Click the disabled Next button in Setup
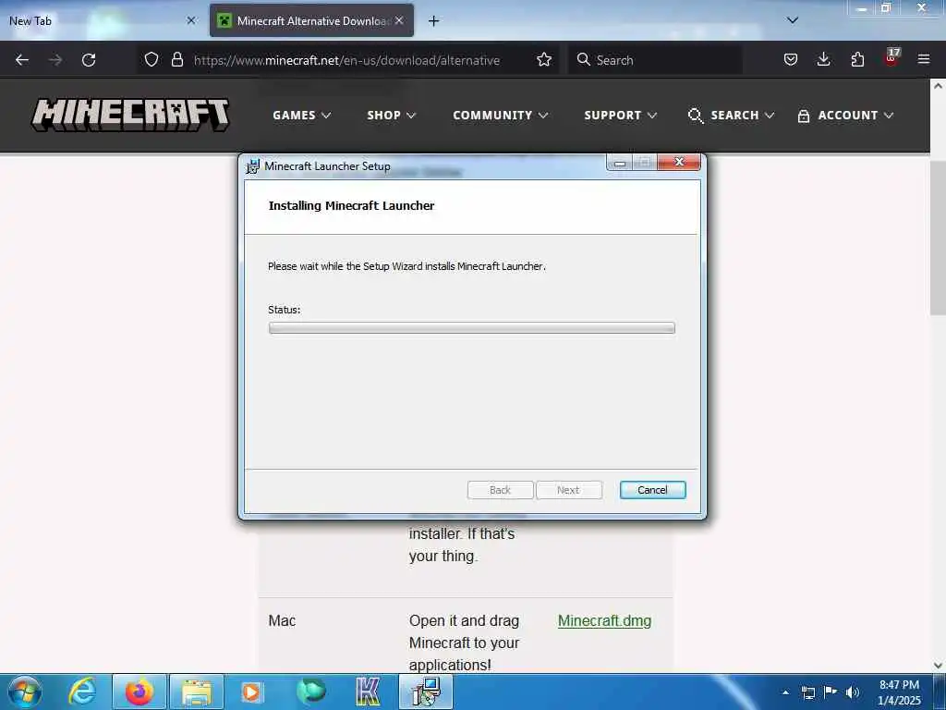 click(568, 490)
